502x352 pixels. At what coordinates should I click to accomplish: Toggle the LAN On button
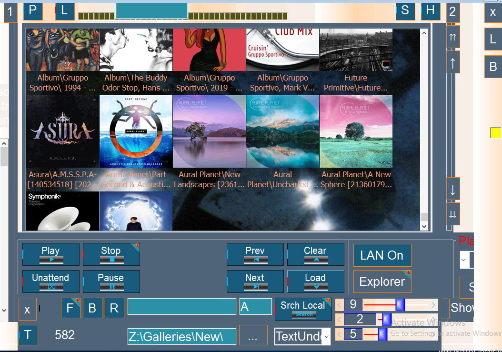[382, 255]
